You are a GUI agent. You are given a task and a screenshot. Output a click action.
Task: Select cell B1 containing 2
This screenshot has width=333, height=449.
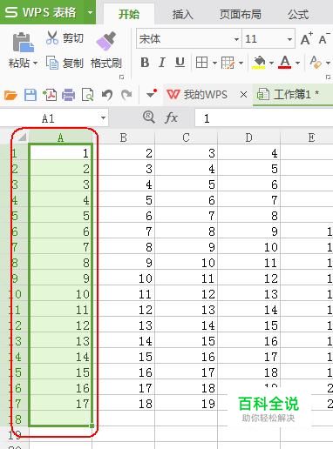pyautogui.click(x=124, y=153)
